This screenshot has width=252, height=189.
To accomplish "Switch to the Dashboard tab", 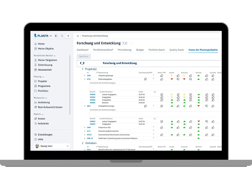I will click(x=83, y=50).
